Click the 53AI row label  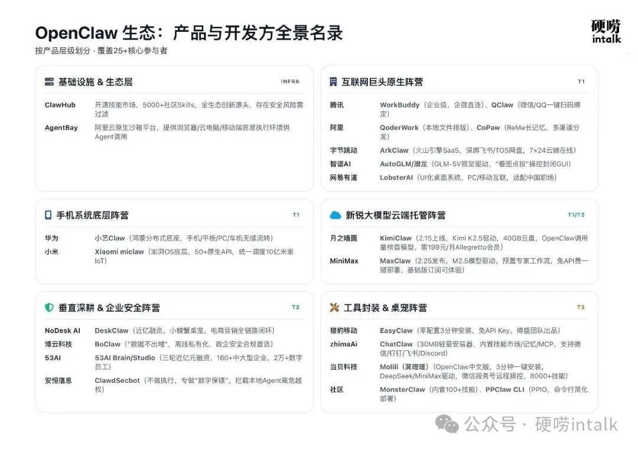coord(53,358)
